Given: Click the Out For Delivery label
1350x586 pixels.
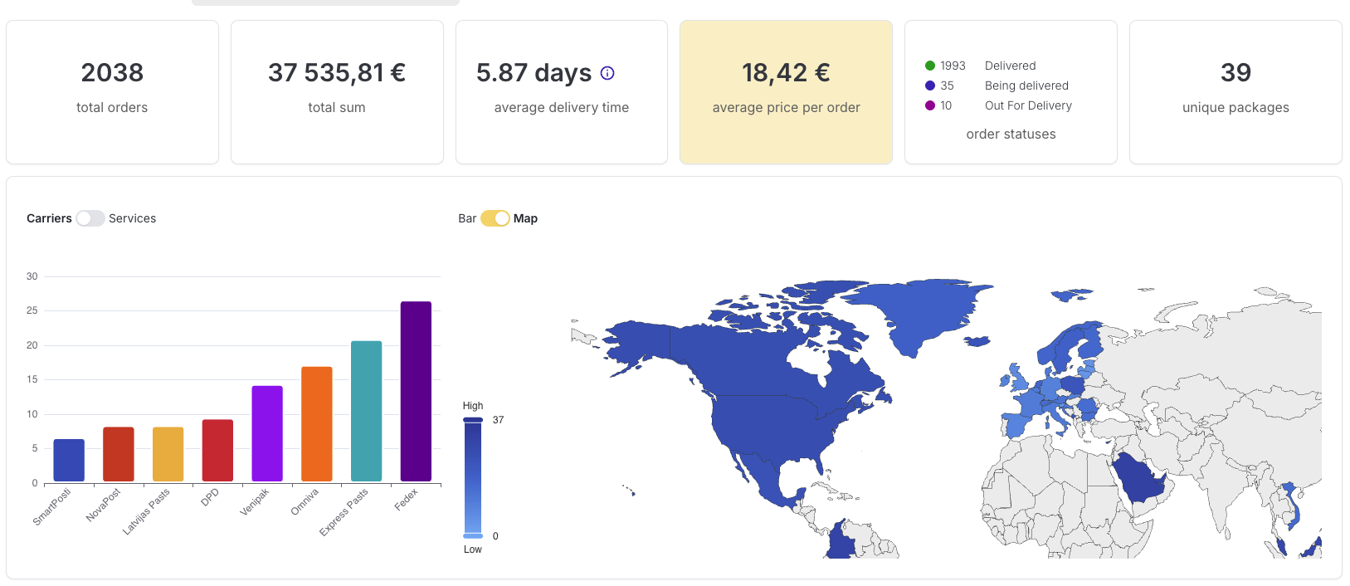Looking at the screenshot, I should [1028, 105].
